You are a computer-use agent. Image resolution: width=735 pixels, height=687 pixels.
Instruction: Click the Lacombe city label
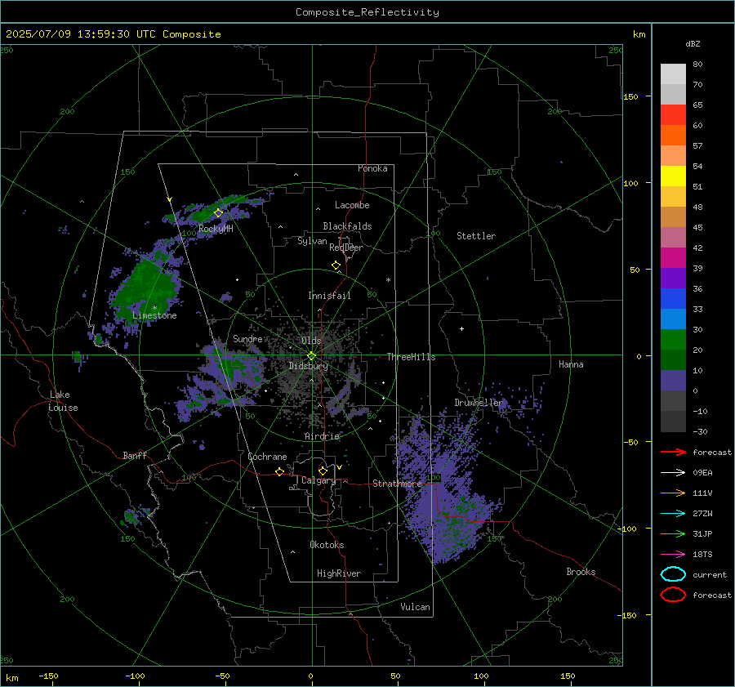pyautogui.click(x=352, y=205)
